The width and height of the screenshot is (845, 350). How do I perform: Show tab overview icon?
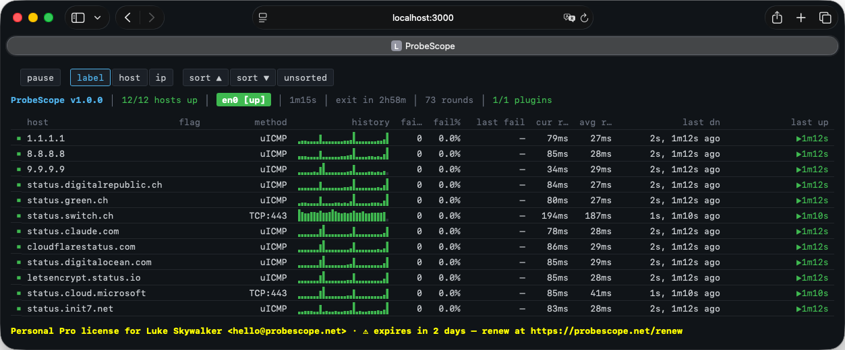coord(825,18)
